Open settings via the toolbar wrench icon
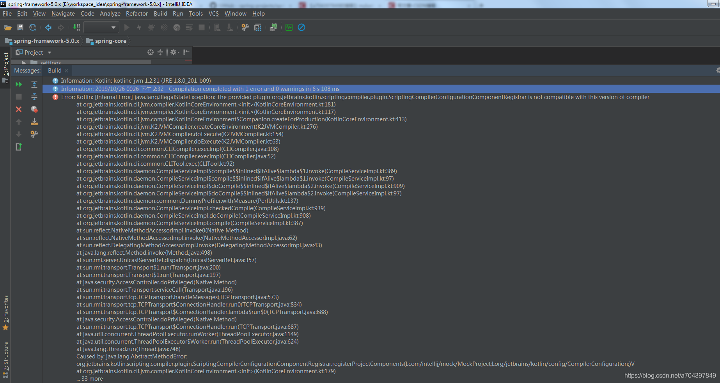 (x=245, y=28)
